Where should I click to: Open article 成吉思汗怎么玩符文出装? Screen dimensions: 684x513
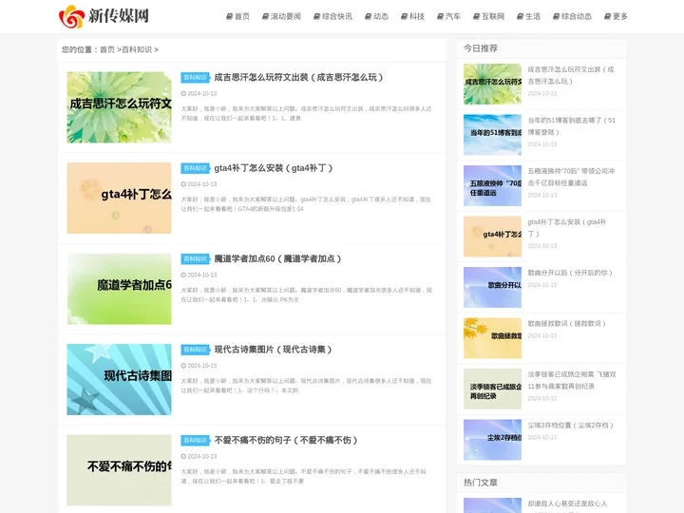pyautogui.click(x=299, y=77)
